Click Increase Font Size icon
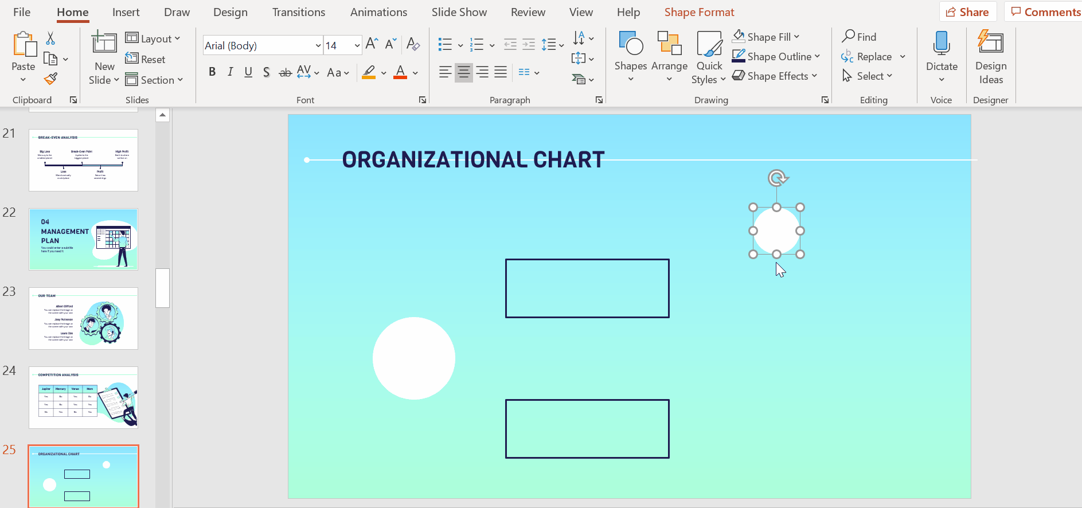The height and width of the screenshot is (508, 1082). click(x=372, y=44)
